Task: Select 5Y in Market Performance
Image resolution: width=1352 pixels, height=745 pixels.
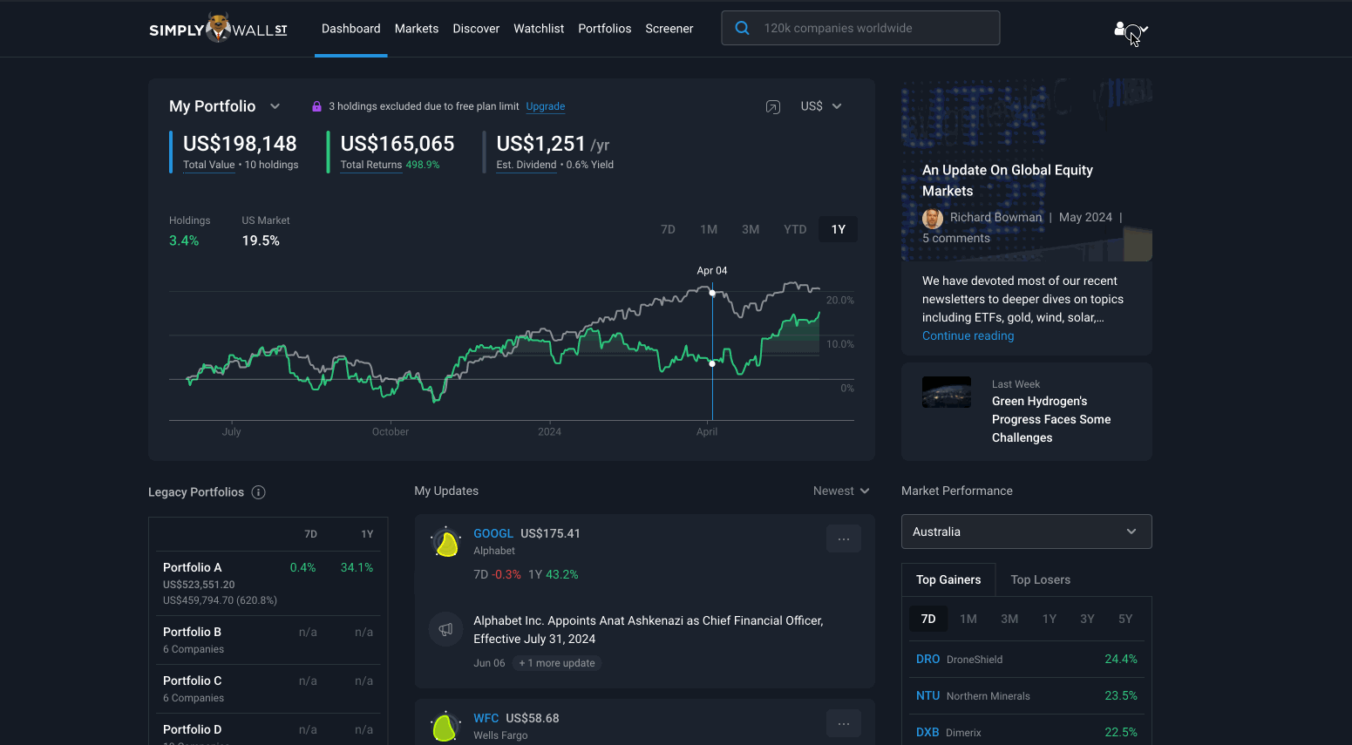Action: pos(1125,619)
